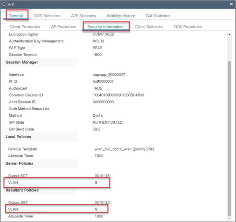Image resolution: width=236 pixels, height=222 pixels.
Task: Click the Server Policies section header
Action: pos(19,164)
